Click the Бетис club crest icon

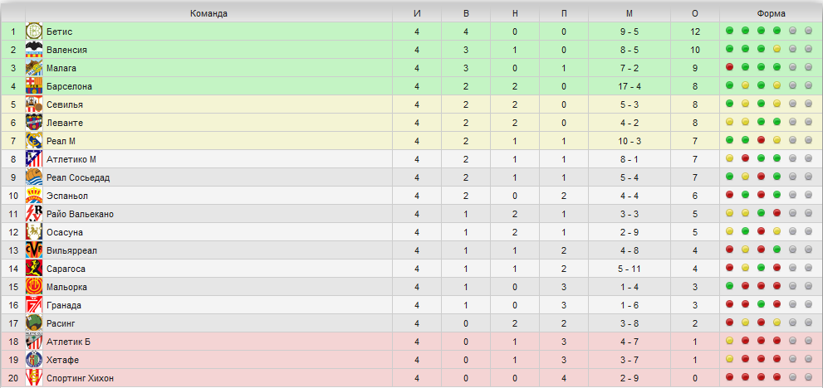(x=34, y=32)
